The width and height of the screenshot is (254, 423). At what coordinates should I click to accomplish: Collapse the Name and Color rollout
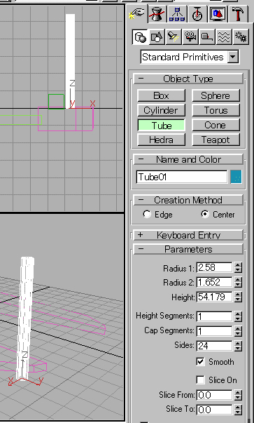tap(188, 159)
